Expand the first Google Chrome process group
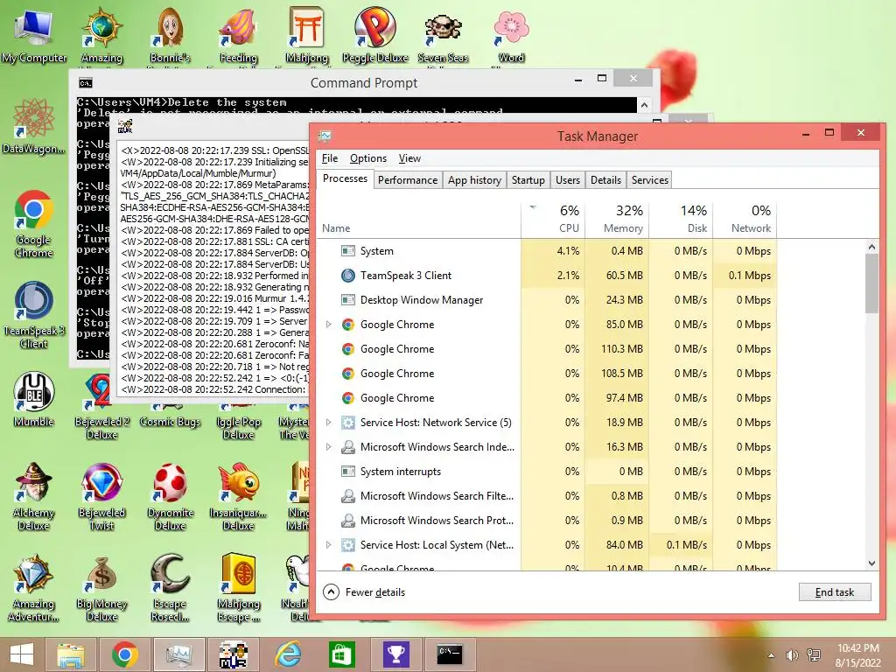Viewport: 896px width, 672px height. tap(329, 325)
